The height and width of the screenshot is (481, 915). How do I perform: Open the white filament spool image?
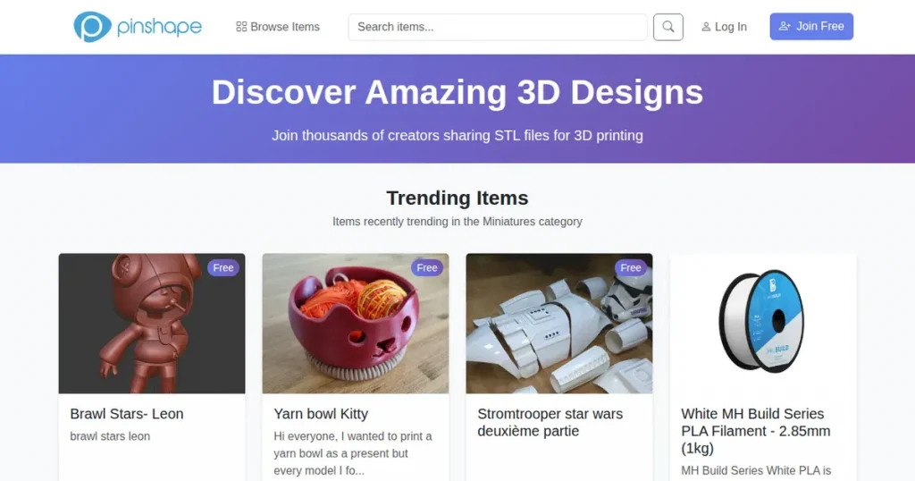point(763,324)
